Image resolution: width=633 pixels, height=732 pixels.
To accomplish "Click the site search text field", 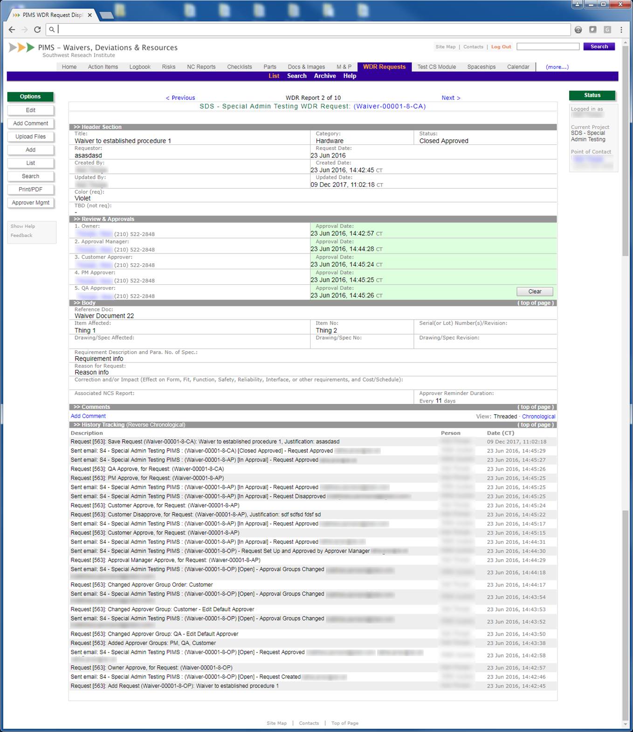I will (548, 47).
